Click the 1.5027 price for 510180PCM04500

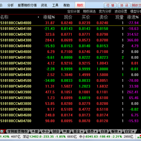point(67,86)
